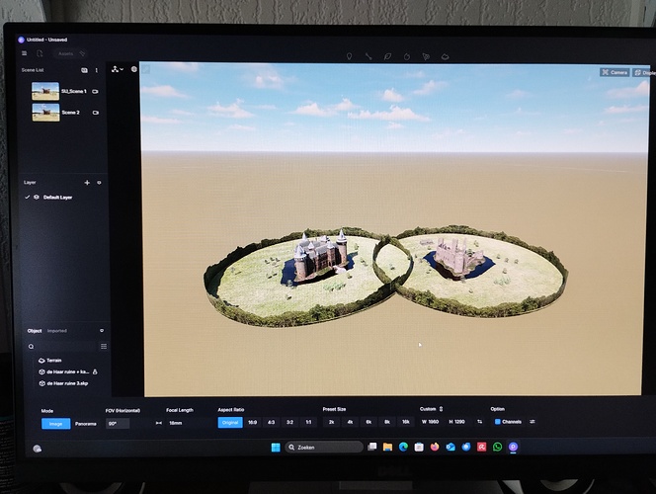Choose 1:1 aspect ratio

coord(308,423)
